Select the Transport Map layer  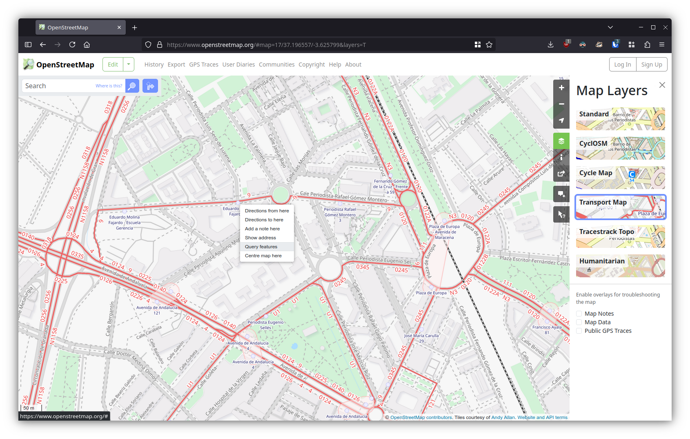621,207
